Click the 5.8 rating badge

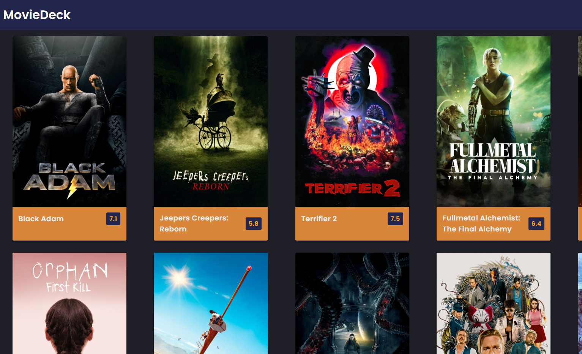(254, 223)
